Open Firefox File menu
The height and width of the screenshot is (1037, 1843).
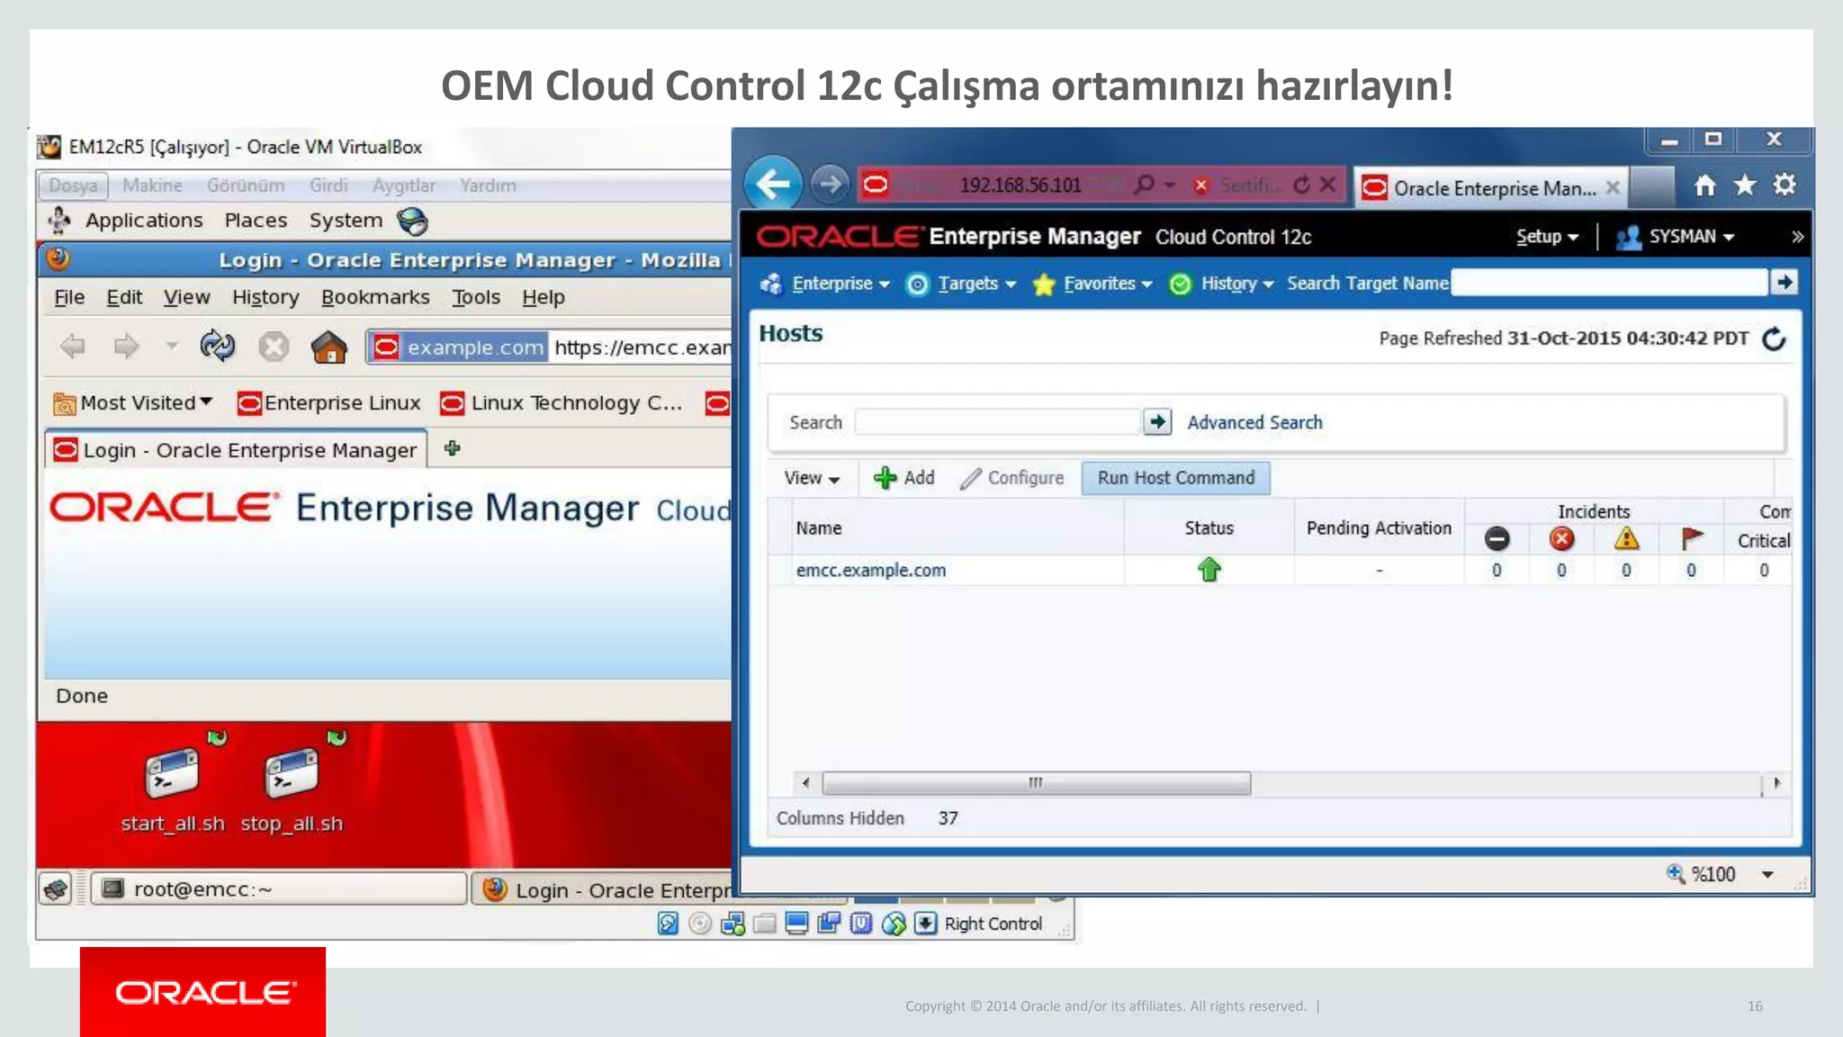pyautogui.click(x=69, y=297)
